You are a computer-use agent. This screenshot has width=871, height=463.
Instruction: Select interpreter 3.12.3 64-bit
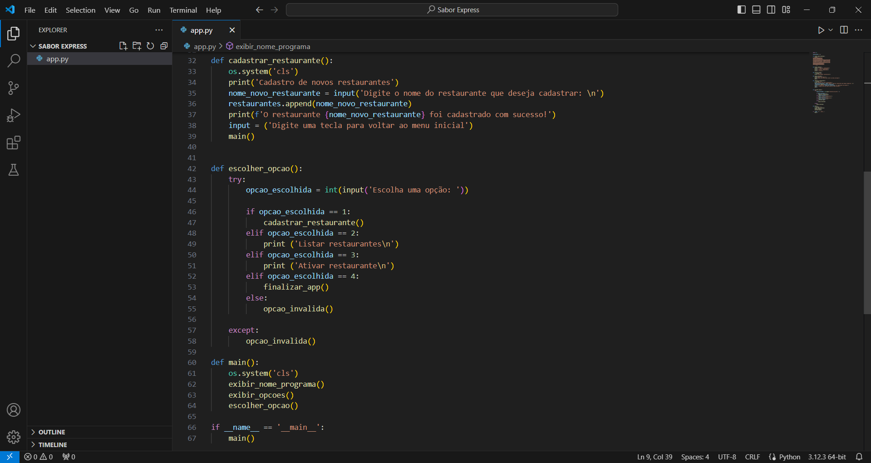coord(827,457)
